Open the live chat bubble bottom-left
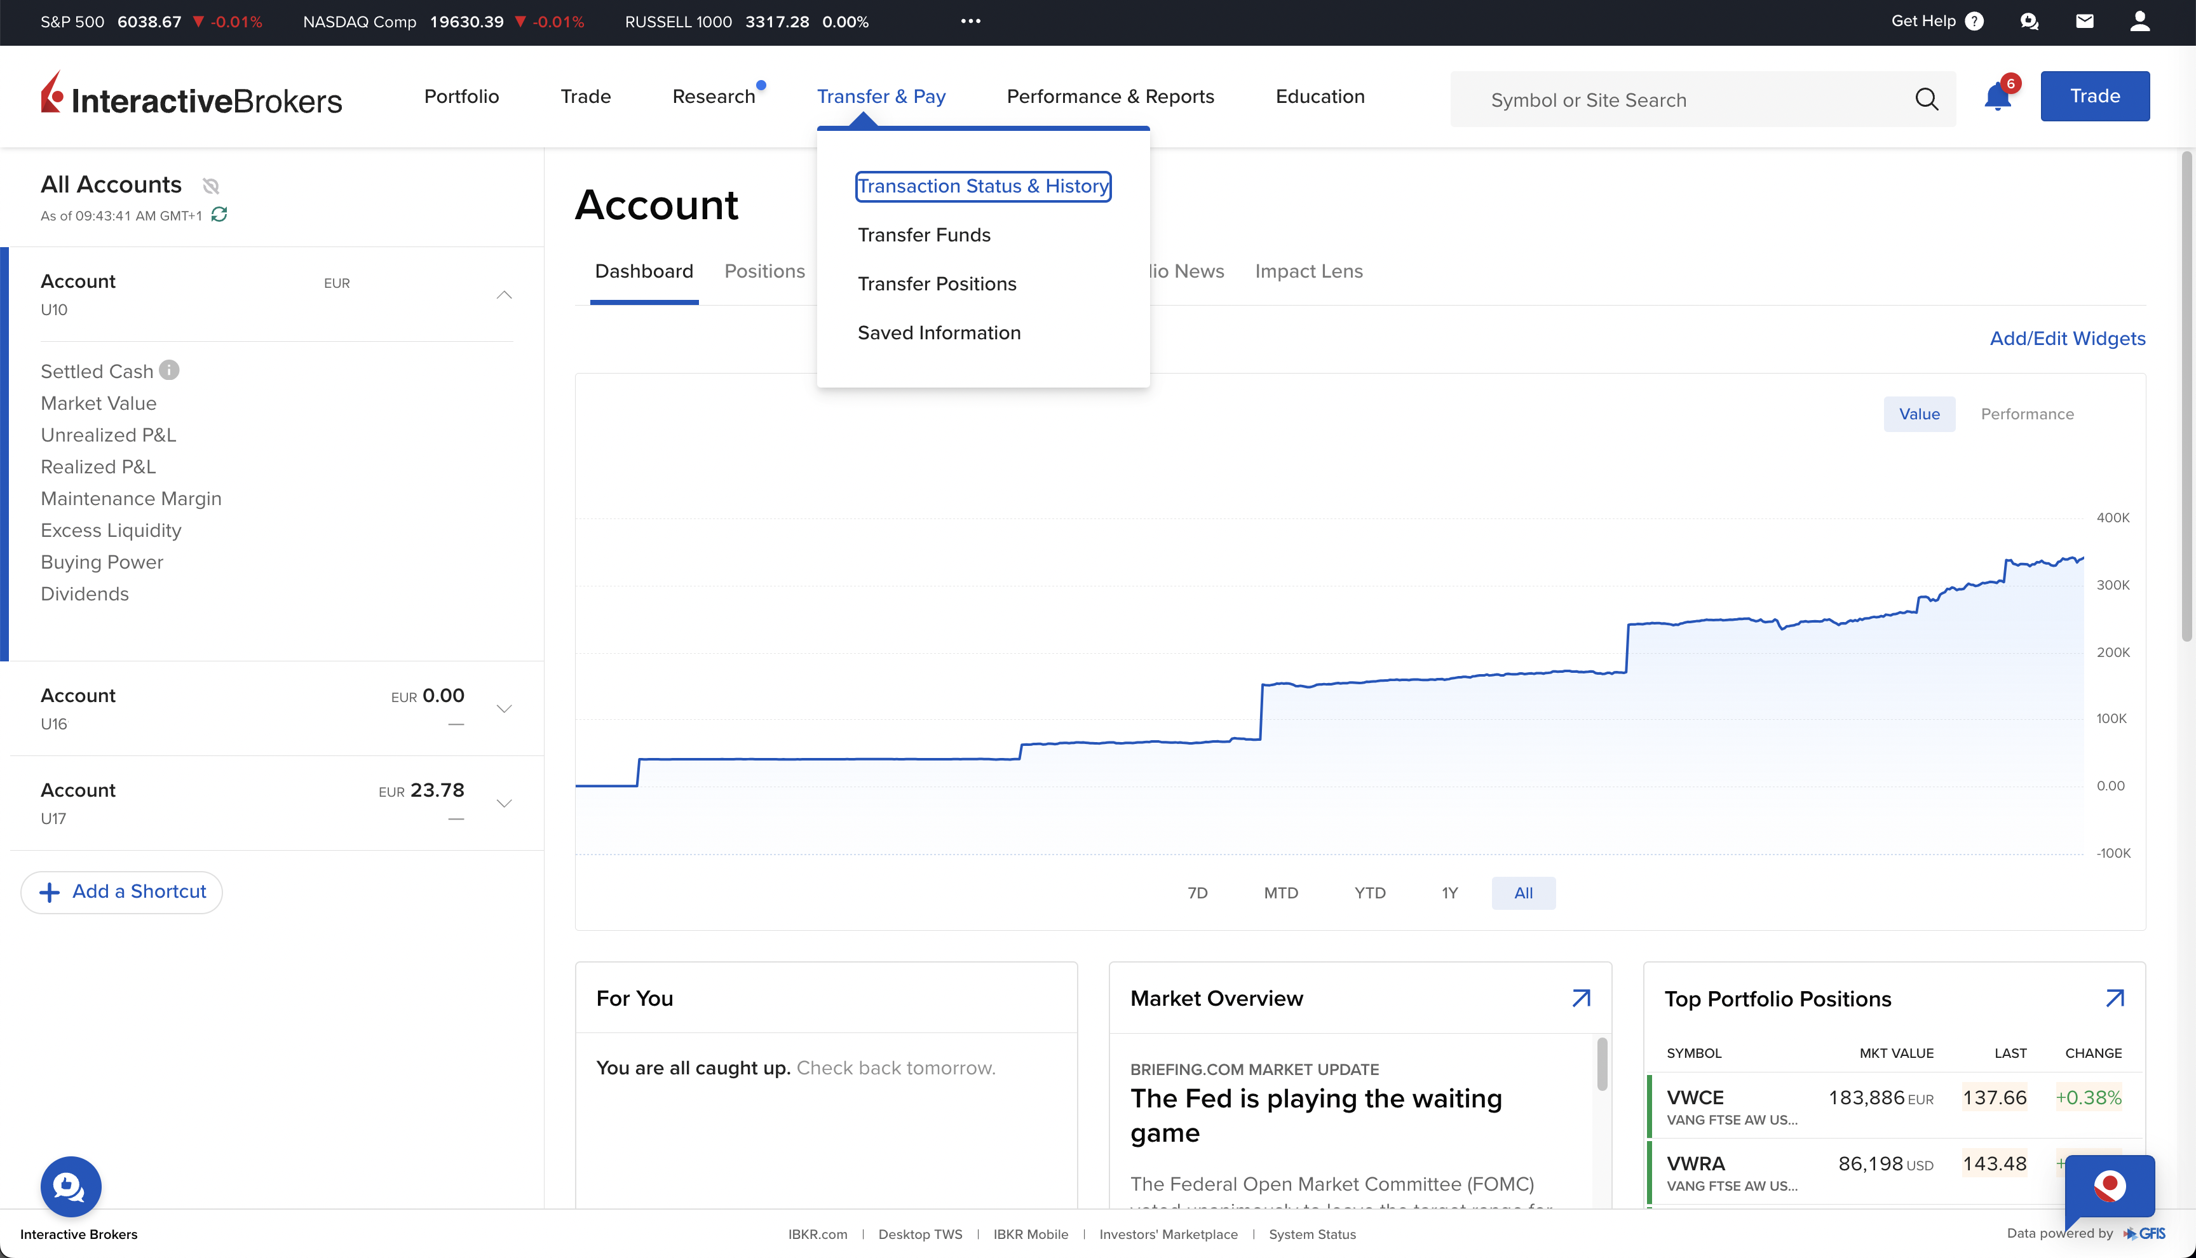 coord(71,1186)
